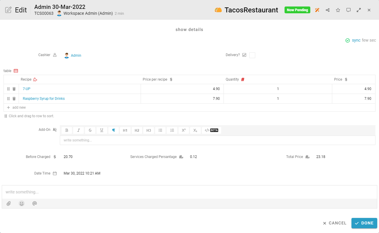Image resolution: width=379 pixels, height=233 pixels.
Task: Open the 7-UP recipe link
Action: point(26,89)
